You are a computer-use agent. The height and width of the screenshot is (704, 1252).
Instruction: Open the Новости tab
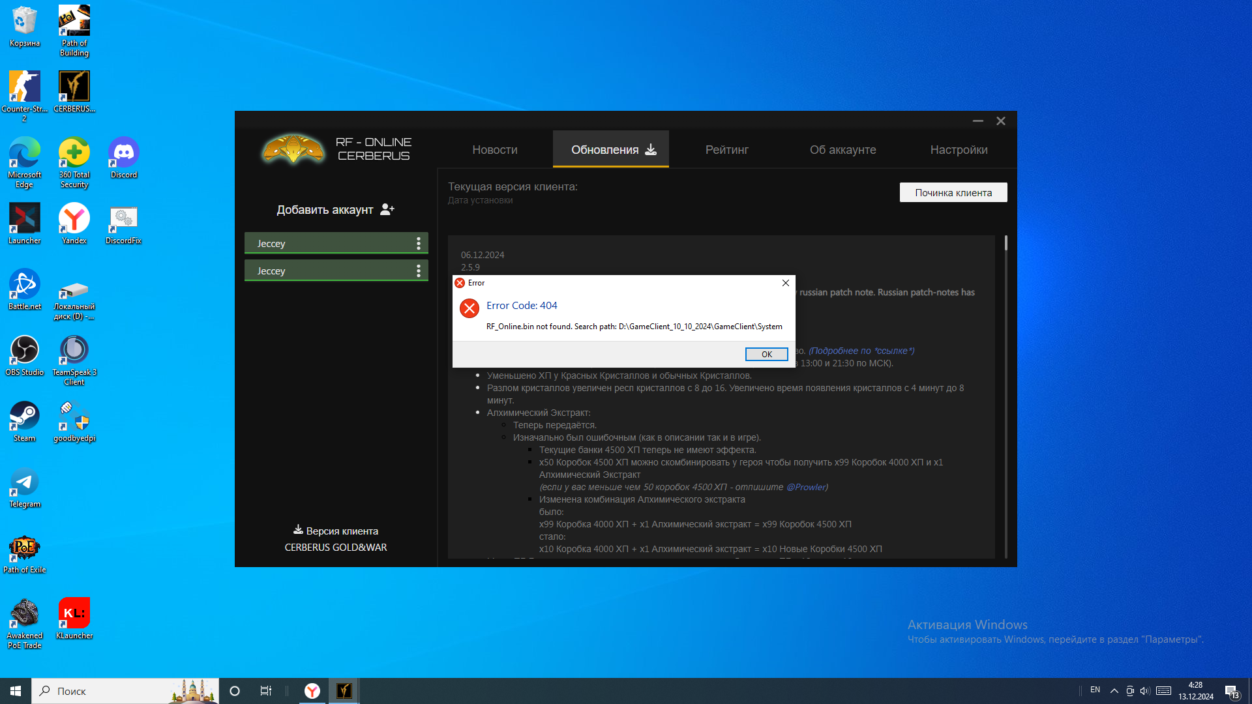[x=495, y=150]
